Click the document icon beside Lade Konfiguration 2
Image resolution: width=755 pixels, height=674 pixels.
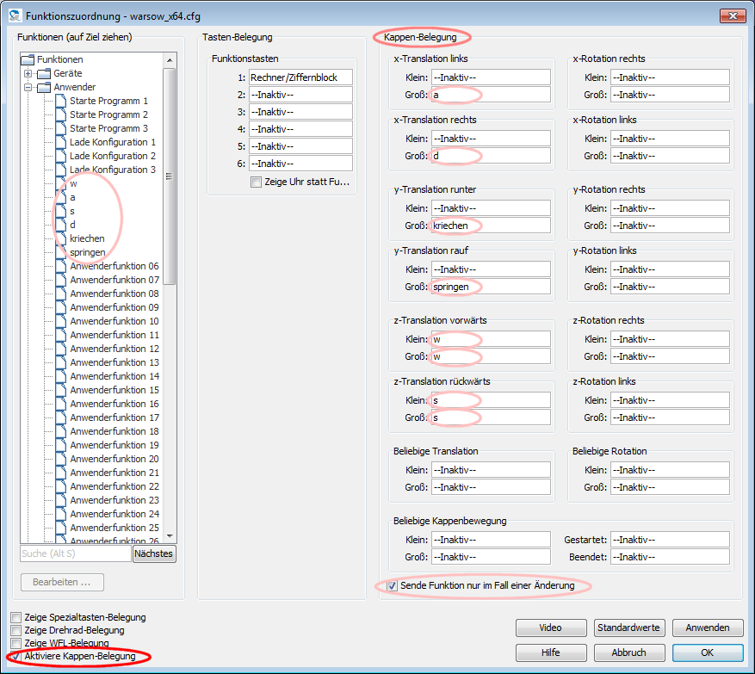[60, 156]
